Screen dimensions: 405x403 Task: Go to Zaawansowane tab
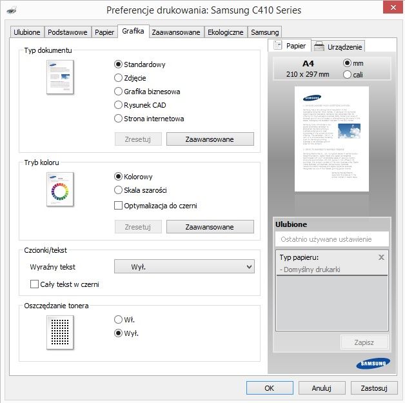[x=176, y=32]
